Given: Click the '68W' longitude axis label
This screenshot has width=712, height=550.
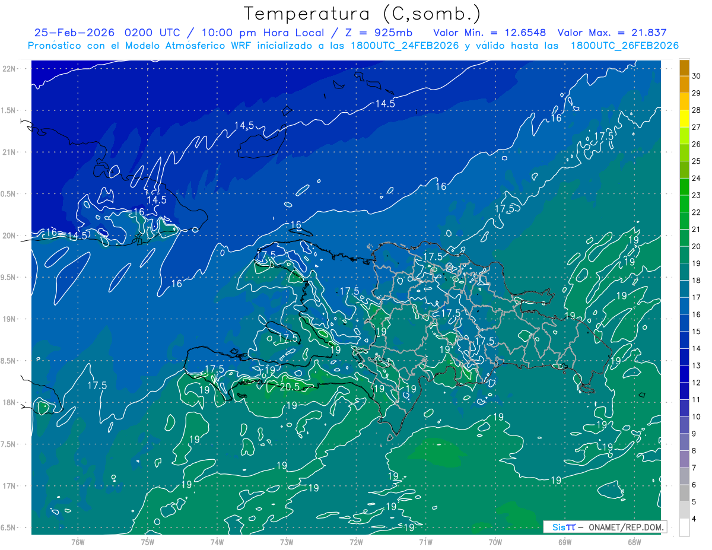Looking at the screenshot, I should point(634,542).
